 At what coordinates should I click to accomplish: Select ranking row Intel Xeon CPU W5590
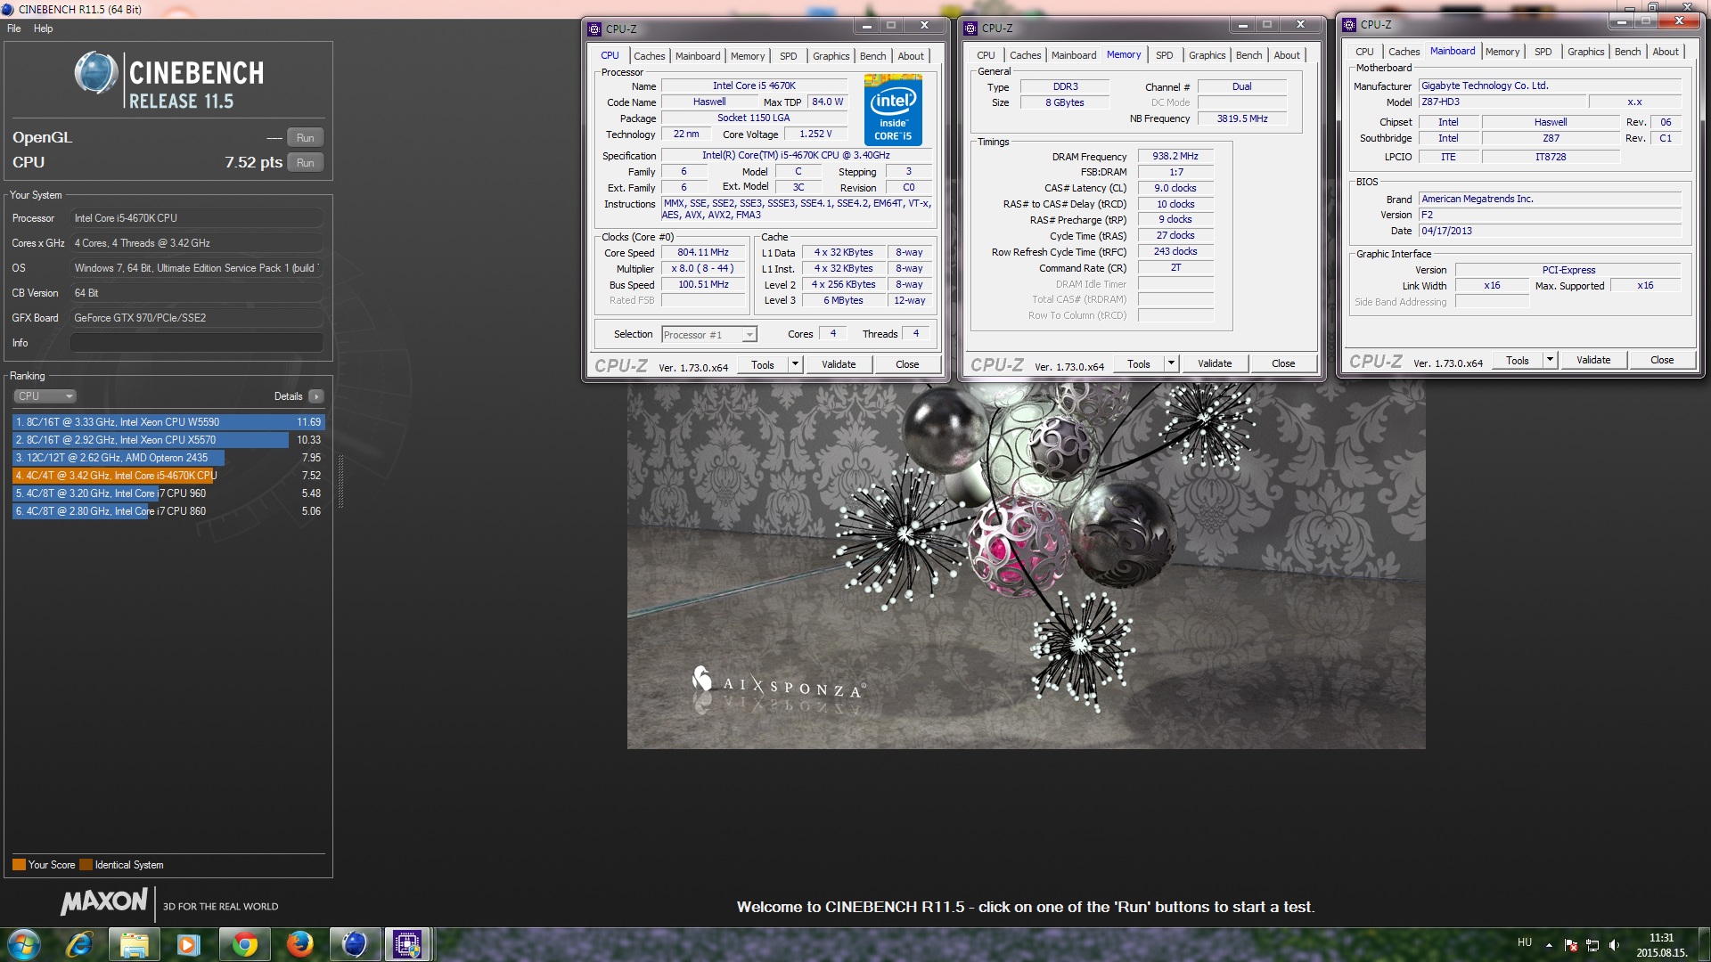[x=168, y=422]
